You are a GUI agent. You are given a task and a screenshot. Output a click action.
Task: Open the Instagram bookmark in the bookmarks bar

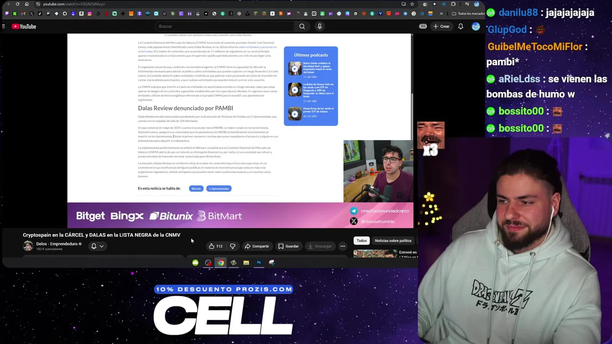89,13
